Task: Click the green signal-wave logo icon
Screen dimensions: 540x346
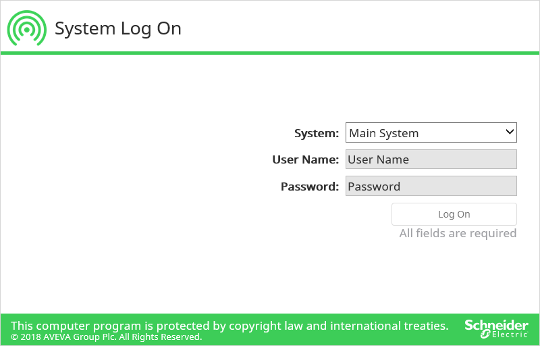Action: (27, 28)
